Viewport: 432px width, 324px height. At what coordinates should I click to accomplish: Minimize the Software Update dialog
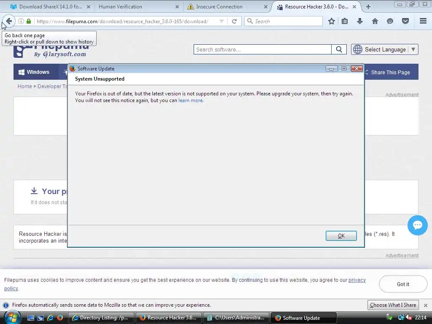tap(331, 69)
